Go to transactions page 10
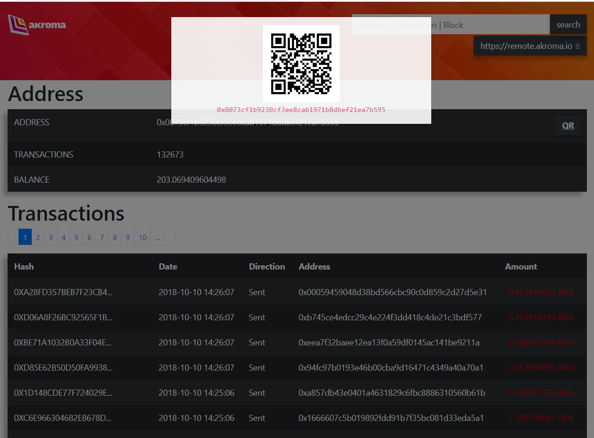The width and height of the screenshot is (594, 438). [143, 237]
